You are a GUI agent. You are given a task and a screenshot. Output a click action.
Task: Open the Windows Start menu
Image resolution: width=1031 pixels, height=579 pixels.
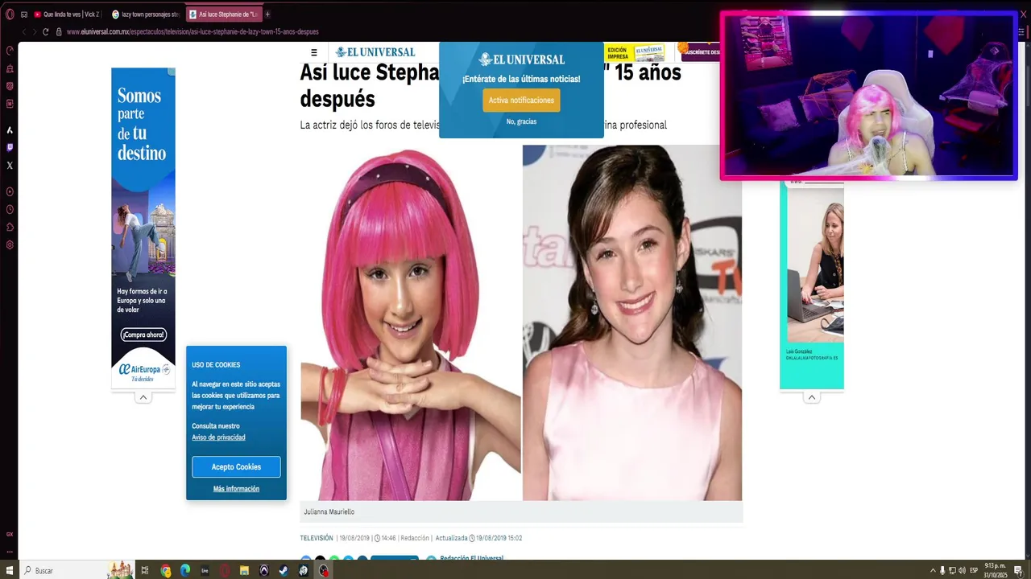(x=10, y=570)
